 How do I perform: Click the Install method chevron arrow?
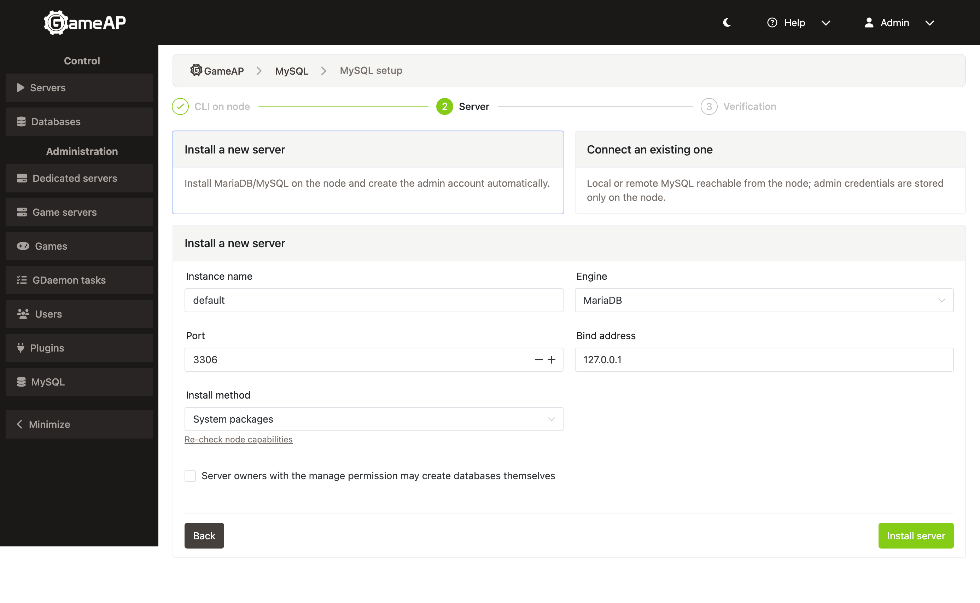(x=551, y=419)
